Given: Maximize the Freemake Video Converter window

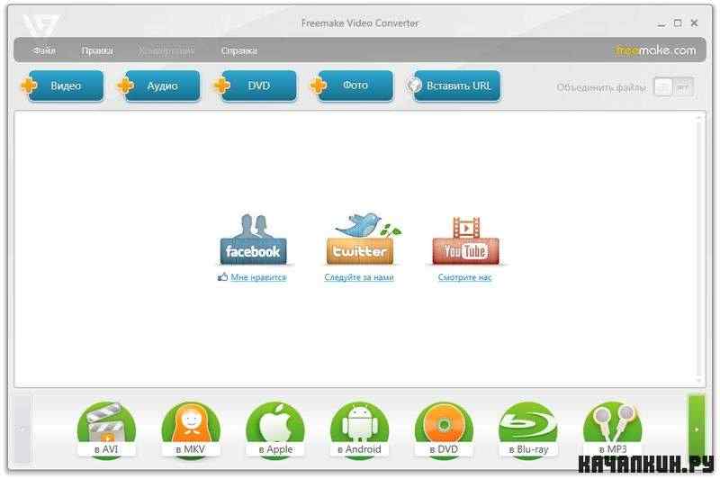Looking at the screenshot, I should point(678,23).
